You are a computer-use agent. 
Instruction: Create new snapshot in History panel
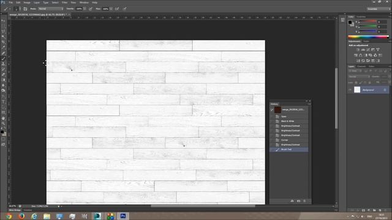(298, 201)
